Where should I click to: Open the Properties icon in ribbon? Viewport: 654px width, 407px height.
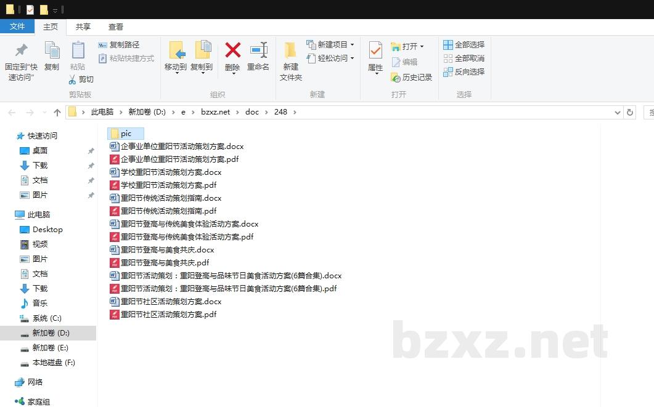[x=375, y=50]
